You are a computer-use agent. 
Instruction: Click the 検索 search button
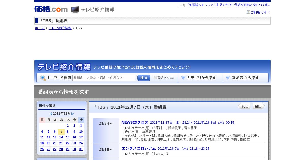(x=144, y=78)
